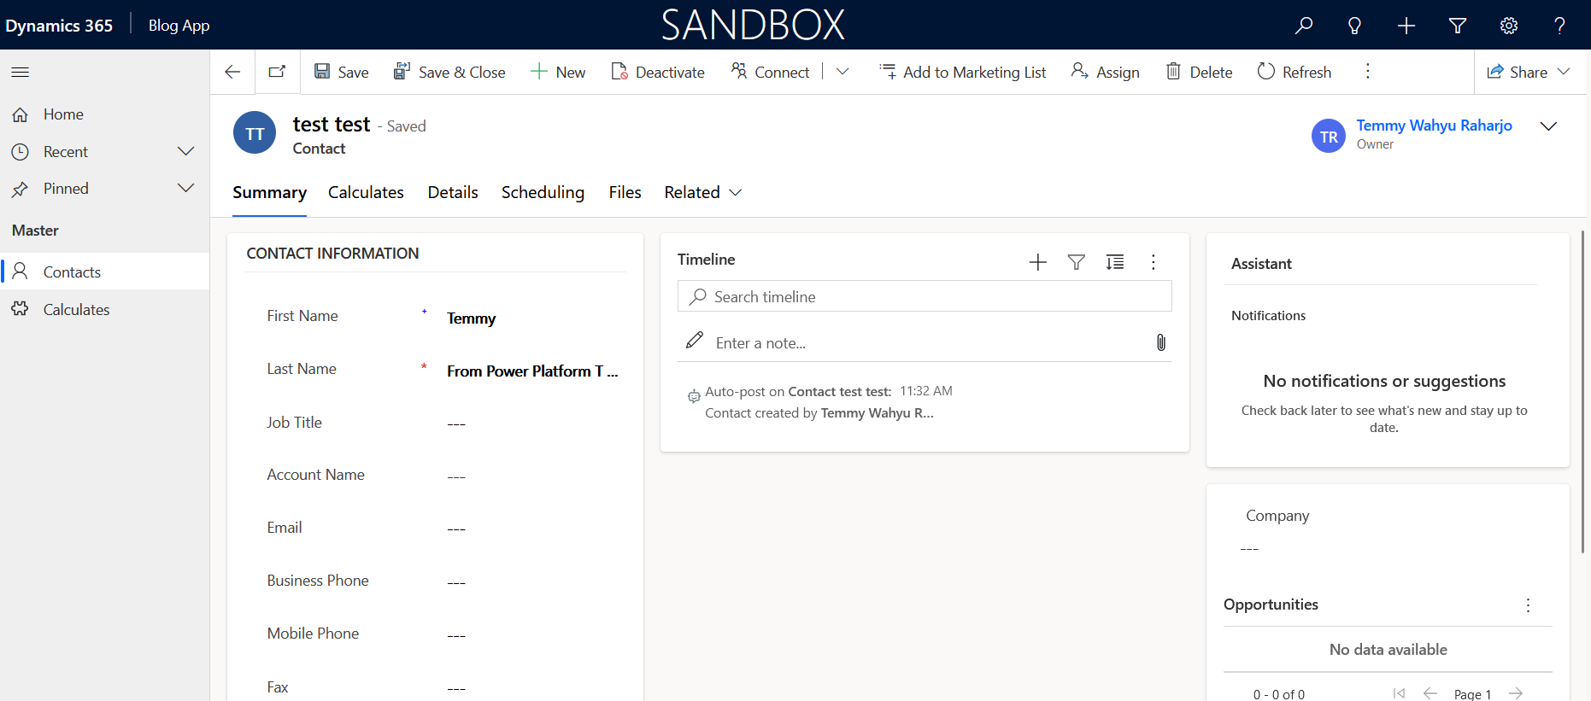1591x701 pixels.
Task: Go to previous Opportunities page
Action: click(1430, 693)
